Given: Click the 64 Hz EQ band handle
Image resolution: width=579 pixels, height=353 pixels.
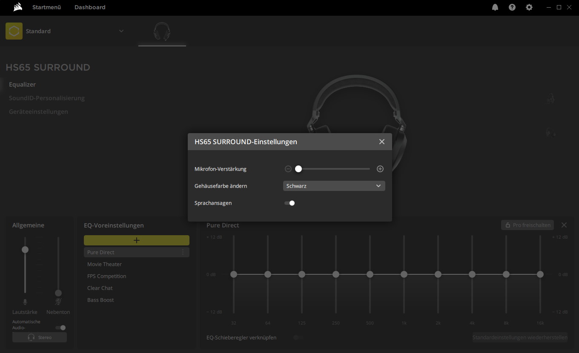Looking at the screenshot, I should coord(268,274).
